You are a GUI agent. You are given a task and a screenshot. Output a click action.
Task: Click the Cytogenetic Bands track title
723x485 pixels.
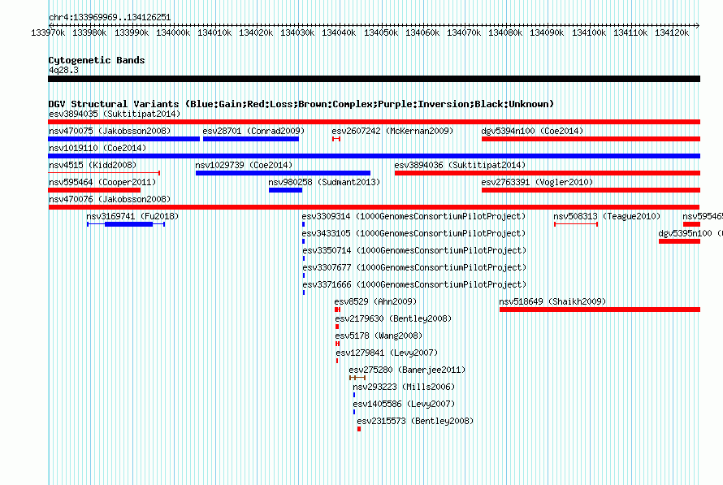click(x=97, y=60)
